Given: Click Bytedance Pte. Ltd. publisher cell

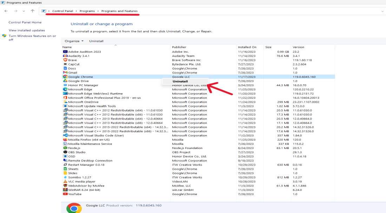Looking at the screenshot, I should coord(186,64).
